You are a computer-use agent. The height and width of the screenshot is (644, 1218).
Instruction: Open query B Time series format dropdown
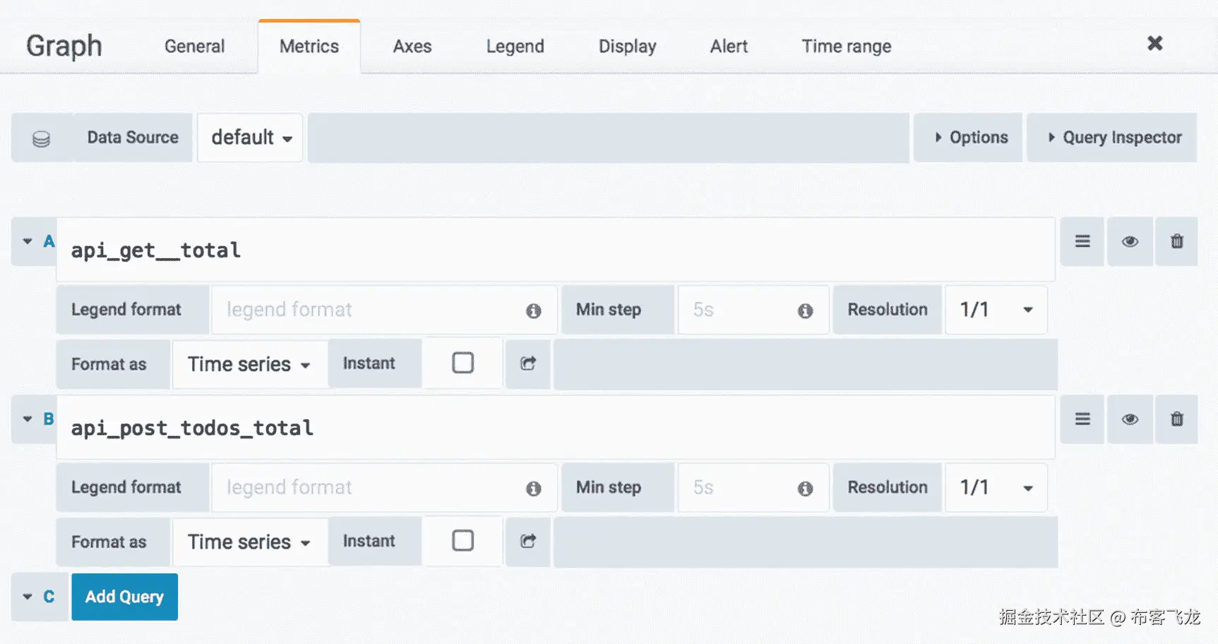(249, 542)
